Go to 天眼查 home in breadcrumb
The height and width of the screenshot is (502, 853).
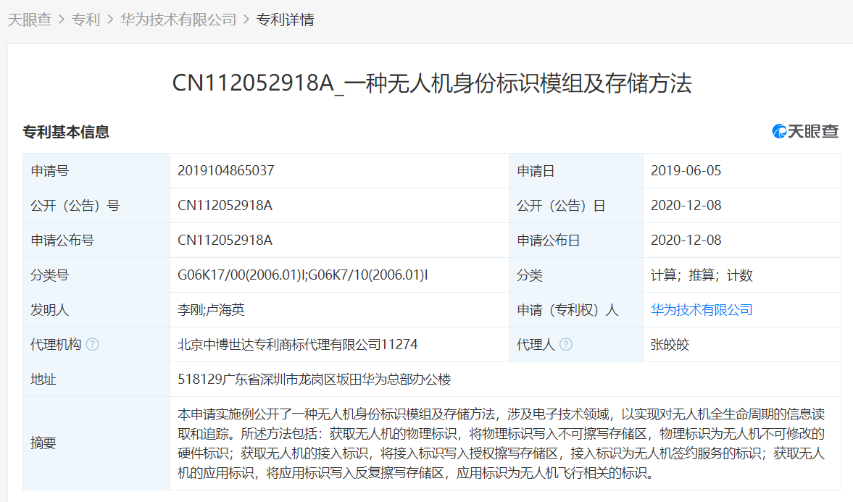click(x=29, y=20)
